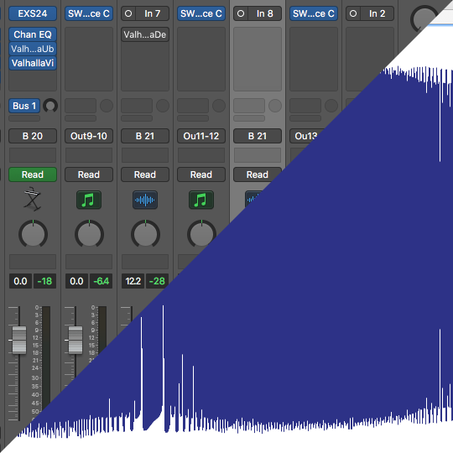This screenshot has width=453, height=453.
Task: Click the pan knob on EXS24 strip
Action: pos(33,234)
